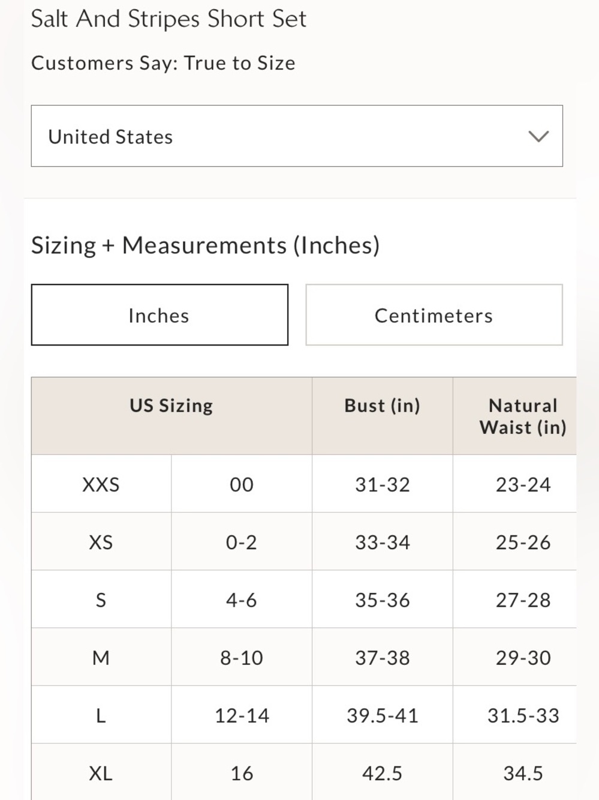This screenshot has height=800, width=599.
Task: Select the XXS size row cell
Action: tap(101, 484)
